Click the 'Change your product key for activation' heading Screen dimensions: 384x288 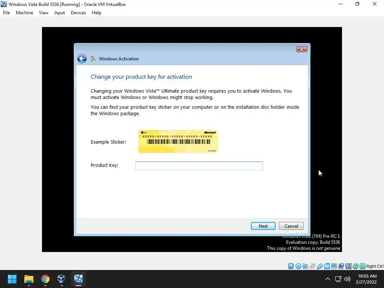pos(141,76)
